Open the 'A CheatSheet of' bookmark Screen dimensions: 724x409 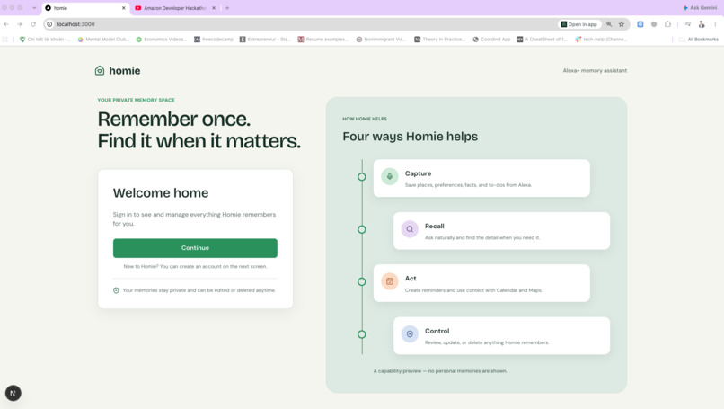[x=542, y=40]
